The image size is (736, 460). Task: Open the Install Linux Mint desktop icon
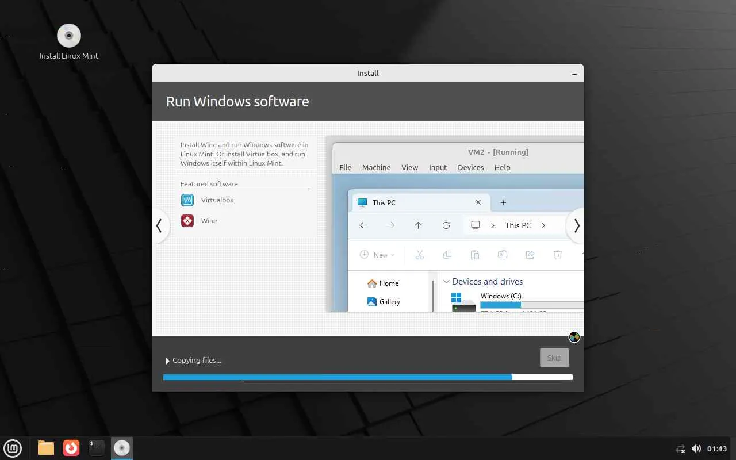pos(69,41)
